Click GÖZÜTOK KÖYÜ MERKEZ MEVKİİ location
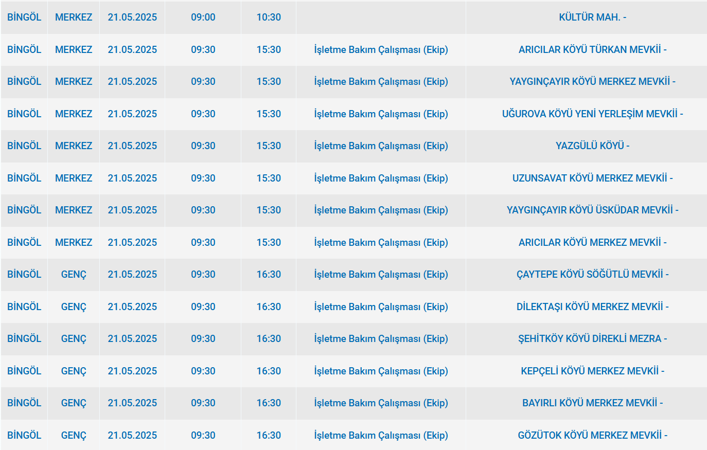707x450 pixels. pyautogui.click(x=592, y=436)
